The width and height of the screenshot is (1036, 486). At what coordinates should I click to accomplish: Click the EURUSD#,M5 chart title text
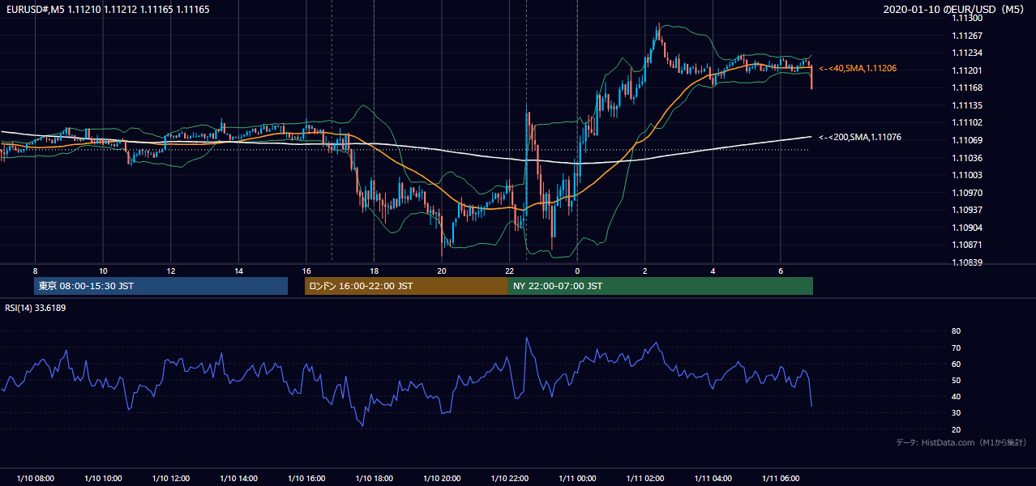[x=107, y=10]
